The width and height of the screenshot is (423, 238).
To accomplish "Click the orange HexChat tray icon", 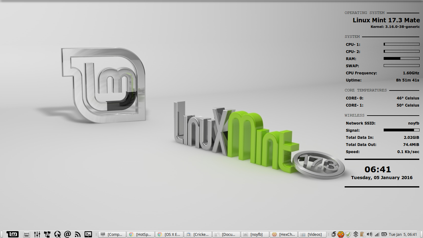I will tap(341, 235).
